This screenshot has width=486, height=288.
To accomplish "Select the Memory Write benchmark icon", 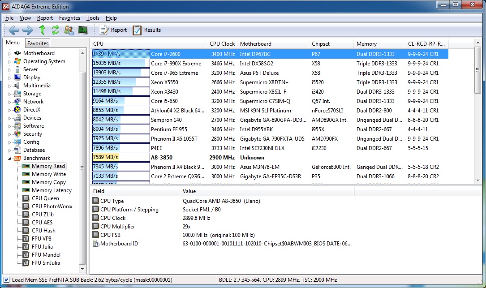I will pos(26,174).
